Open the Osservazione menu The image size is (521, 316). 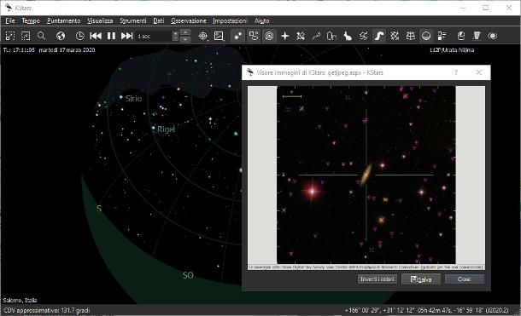[189, 20]
